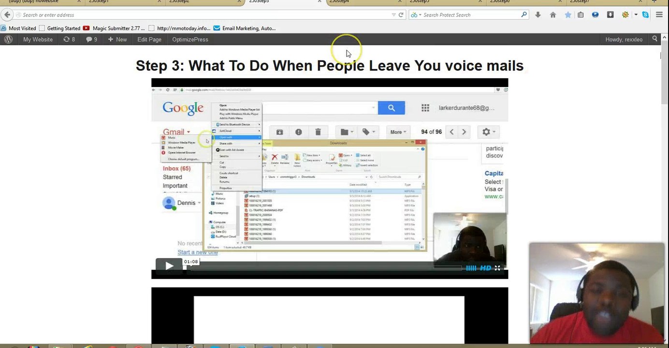Viewport: 669px width, 348px height.
Task: Click Edit Page in the admin bar
Action: [149, 39]
